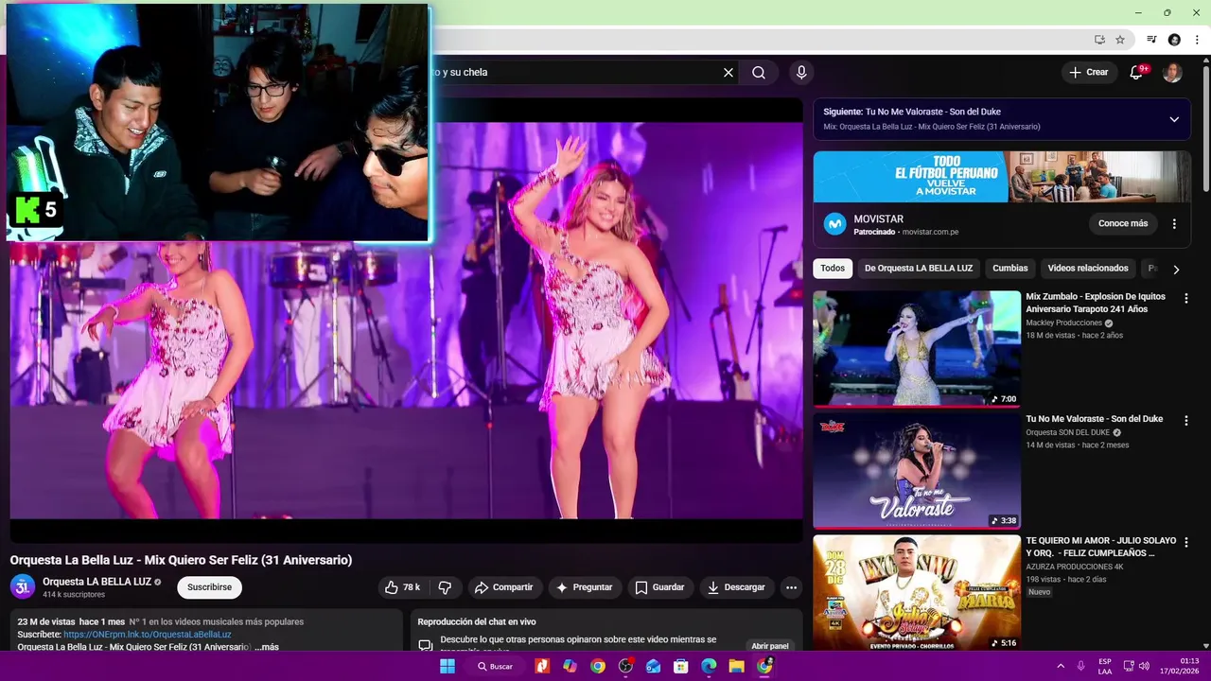The width and height of the screenshot is (1211, 681).
Task: Click the search magnifier button
Action: point(759,73)
